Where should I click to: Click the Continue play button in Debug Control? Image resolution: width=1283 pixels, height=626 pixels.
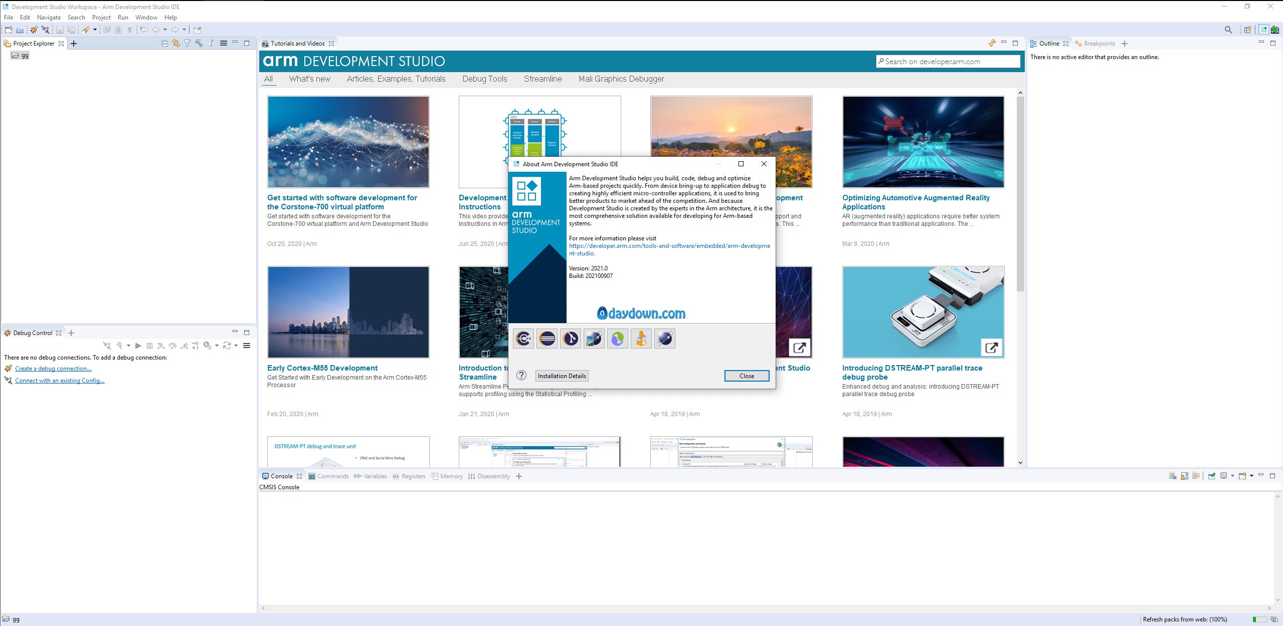pyautogui.click(x=138, y=346)
